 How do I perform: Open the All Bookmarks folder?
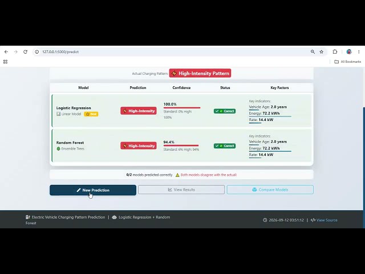point(347,62)
